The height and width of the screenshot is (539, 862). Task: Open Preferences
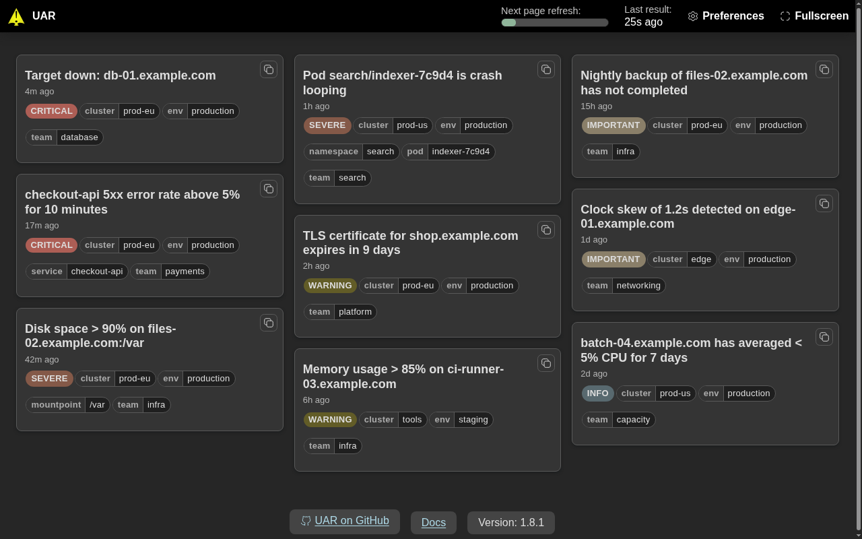pyautogui.click(x=726, y=16)
